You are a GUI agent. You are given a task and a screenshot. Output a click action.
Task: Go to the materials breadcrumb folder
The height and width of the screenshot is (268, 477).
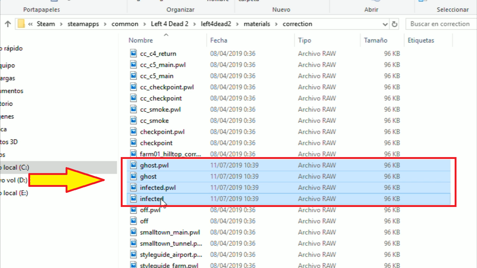coord(257,24)
